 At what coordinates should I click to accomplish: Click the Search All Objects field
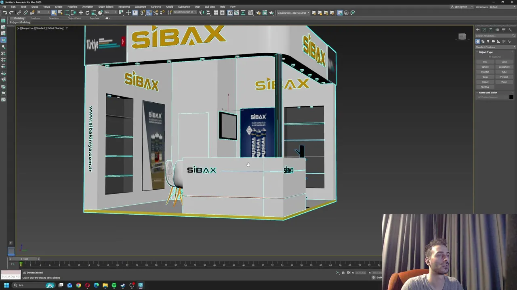(x=495, y=36)
